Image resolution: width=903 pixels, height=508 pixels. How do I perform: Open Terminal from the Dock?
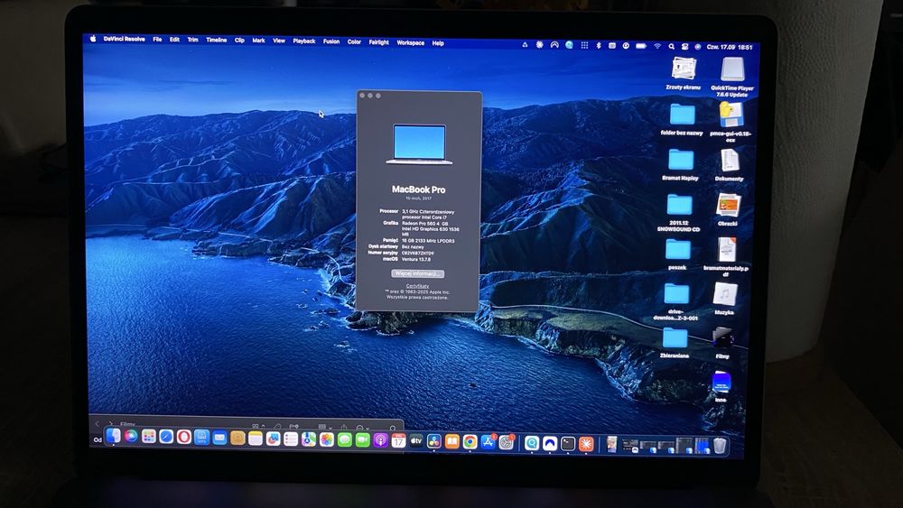tap(568, 444)
